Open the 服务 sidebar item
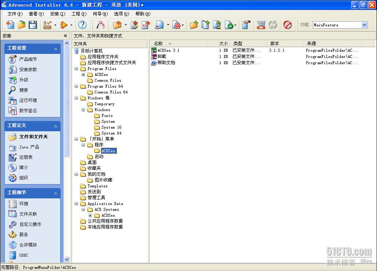Image resolution: width=377 pixels, height=271 pixels. [x=18, y=235]
